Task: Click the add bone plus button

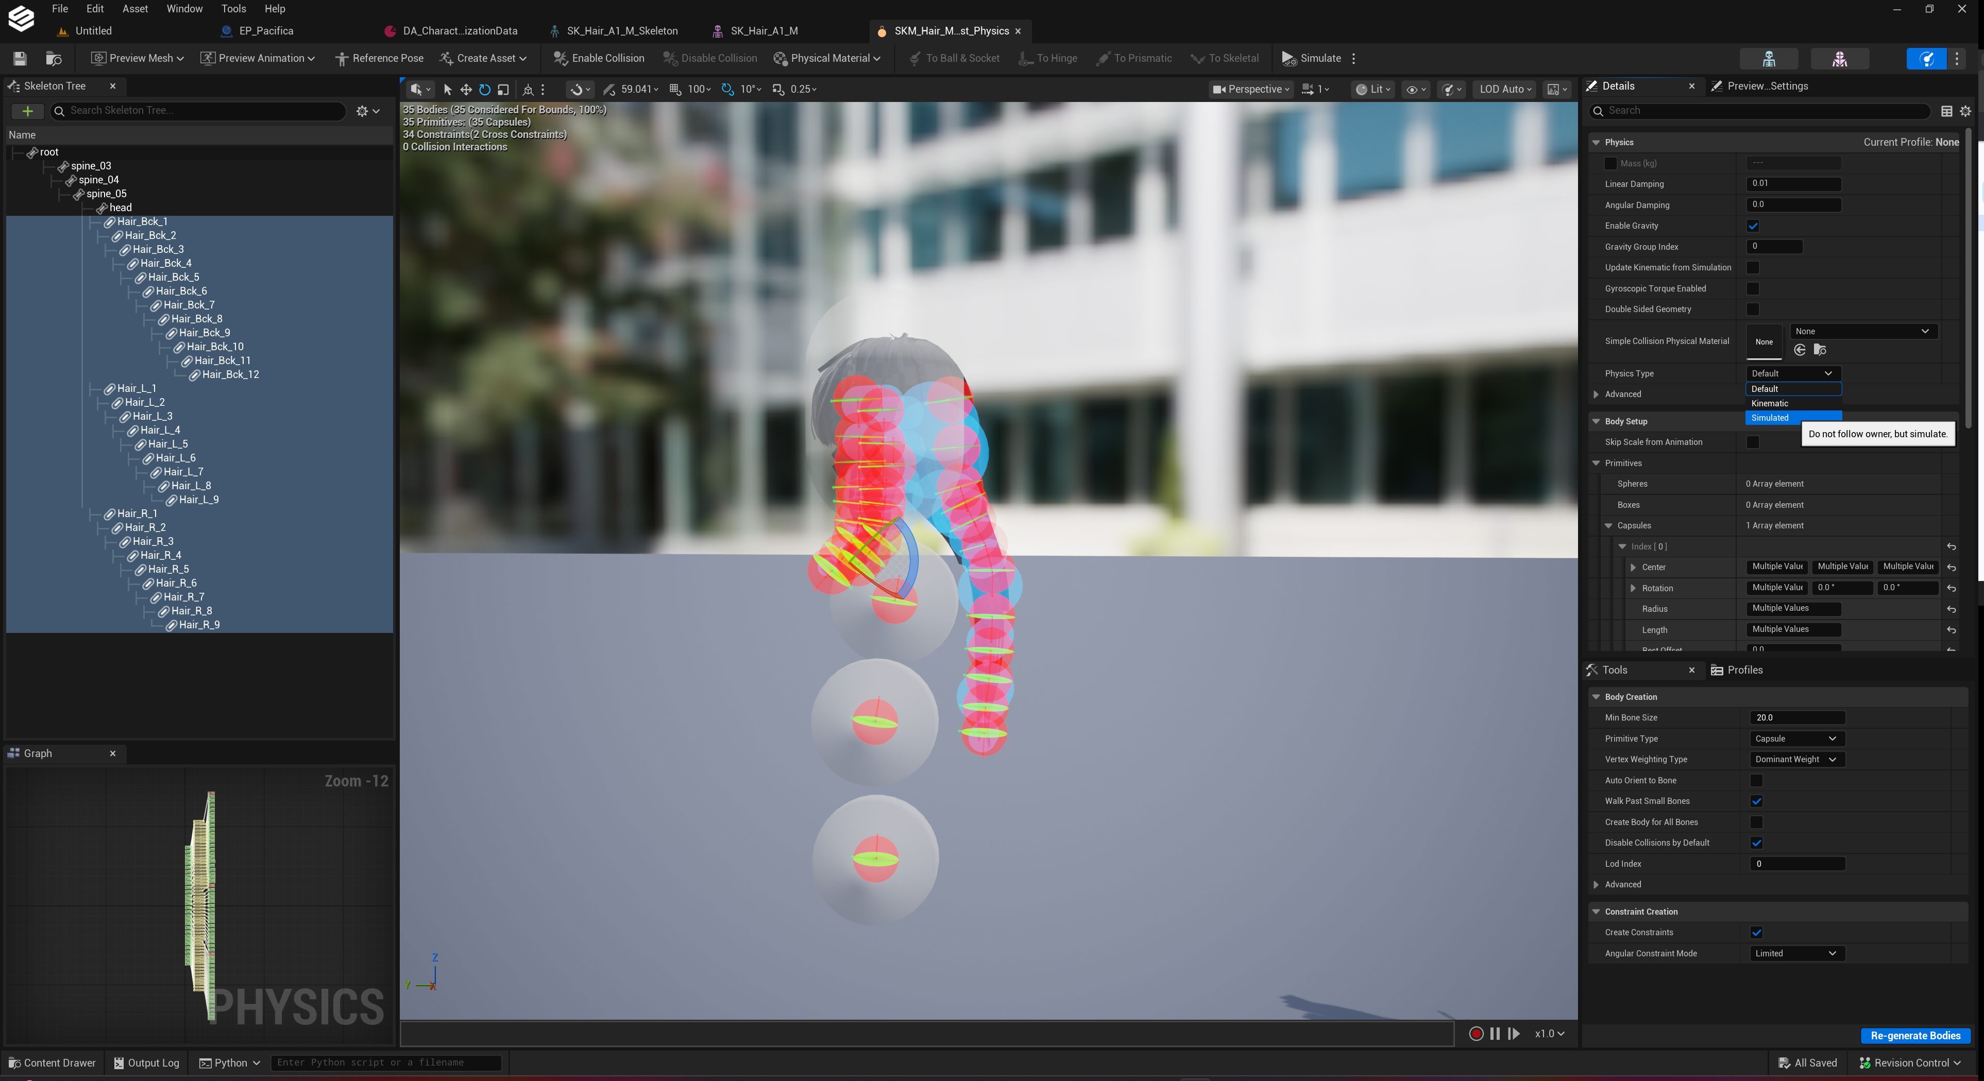Action: tap(28, 111)
